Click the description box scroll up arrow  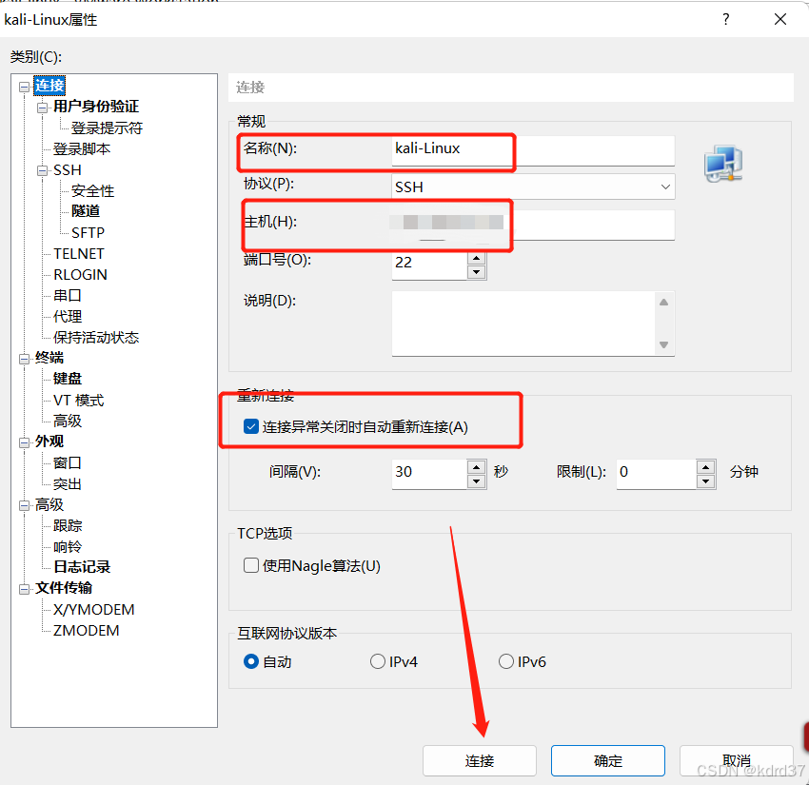pyautogui.click(x=664, y=303)
